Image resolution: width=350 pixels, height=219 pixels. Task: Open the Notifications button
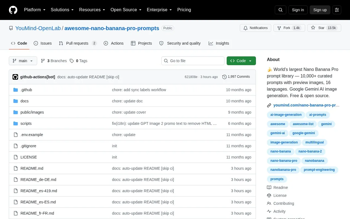(x=255, y=28)
